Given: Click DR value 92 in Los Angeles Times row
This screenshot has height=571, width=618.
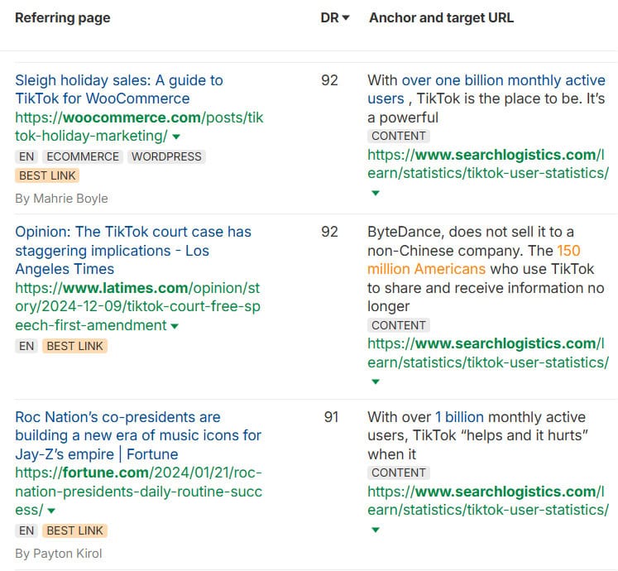Looking at the screenshot, I should coord(329,232).
